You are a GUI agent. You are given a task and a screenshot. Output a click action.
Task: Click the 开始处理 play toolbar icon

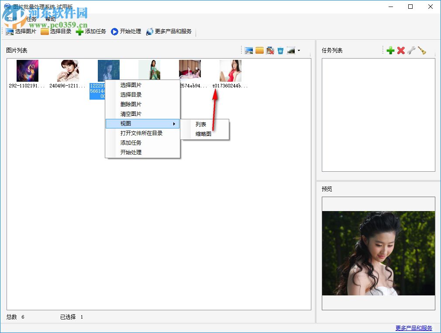click(114, 31)
